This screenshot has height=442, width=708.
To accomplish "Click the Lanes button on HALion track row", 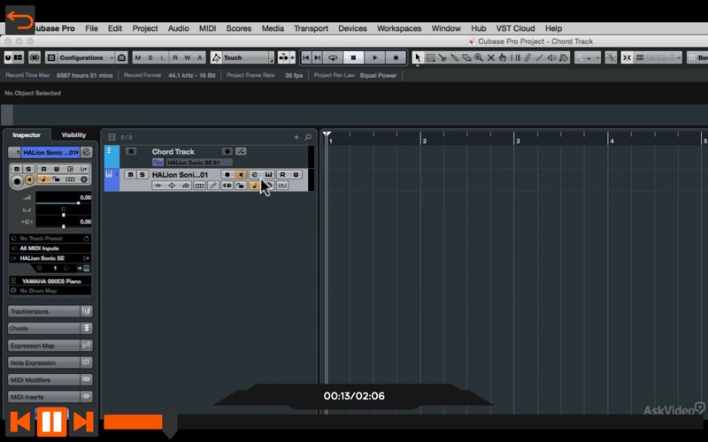I will pyautogui.click(x=199, y=186).
